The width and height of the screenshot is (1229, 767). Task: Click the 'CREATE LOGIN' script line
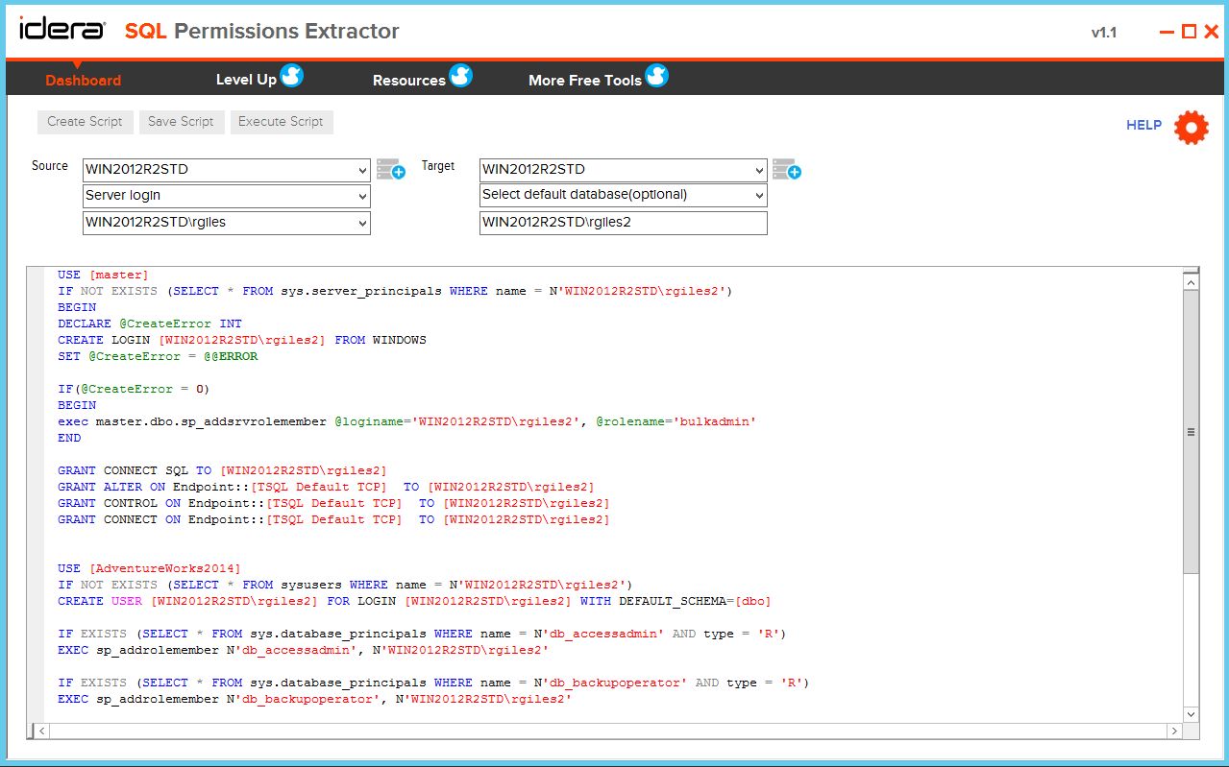tap(242, 340)
